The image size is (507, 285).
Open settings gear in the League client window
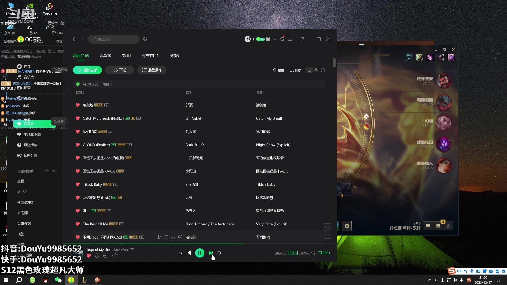pos(445,49)
